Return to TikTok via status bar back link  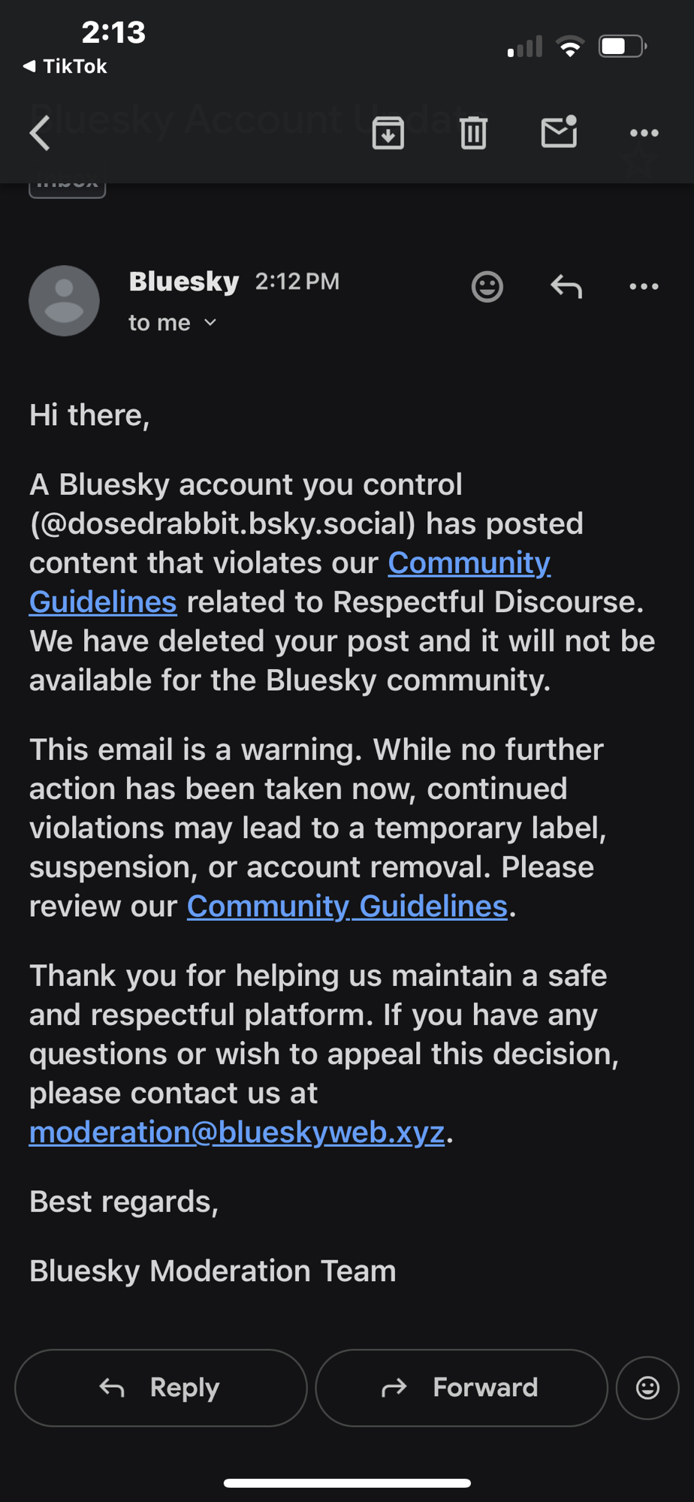[66, 67]
